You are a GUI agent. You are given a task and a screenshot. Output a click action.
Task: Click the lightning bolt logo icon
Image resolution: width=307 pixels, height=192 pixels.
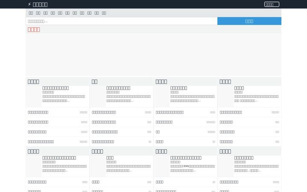pyautogui.click(x=29, y=4)
